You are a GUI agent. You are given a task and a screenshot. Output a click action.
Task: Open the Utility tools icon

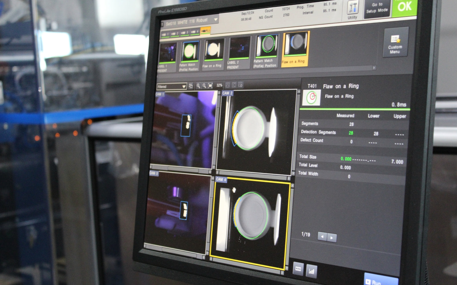(x=353, y=10)
